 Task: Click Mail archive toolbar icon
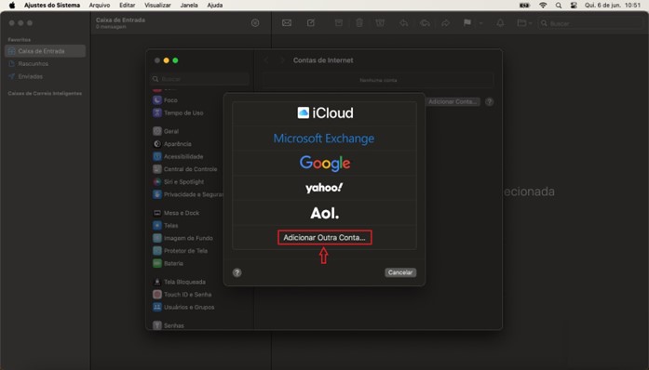point(339,23)
